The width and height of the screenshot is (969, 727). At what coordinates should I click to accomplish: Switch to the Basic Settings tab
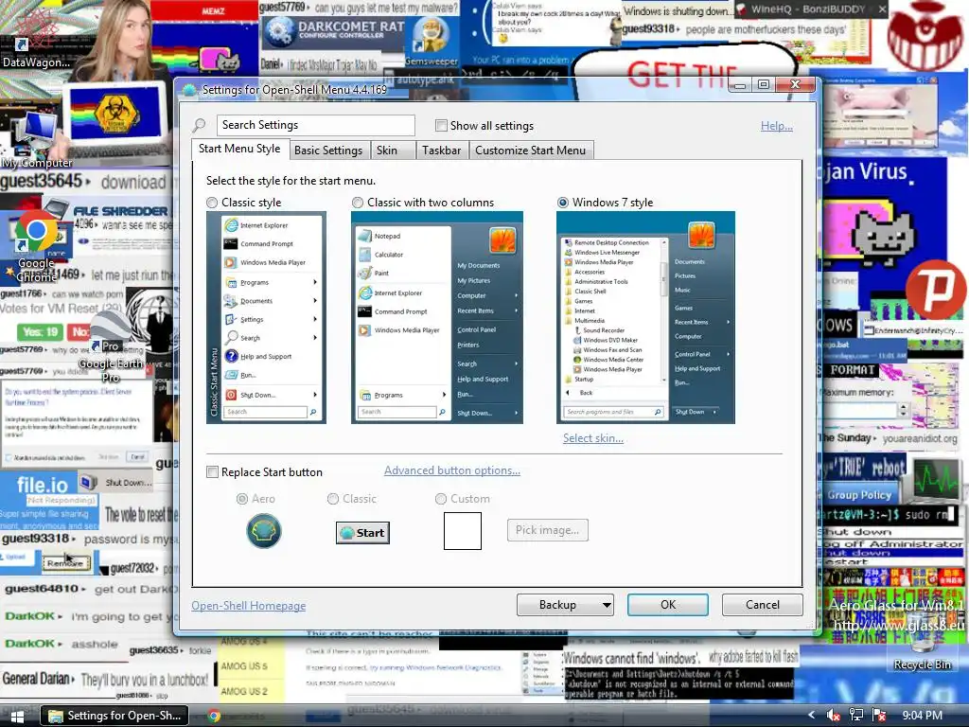328,151
